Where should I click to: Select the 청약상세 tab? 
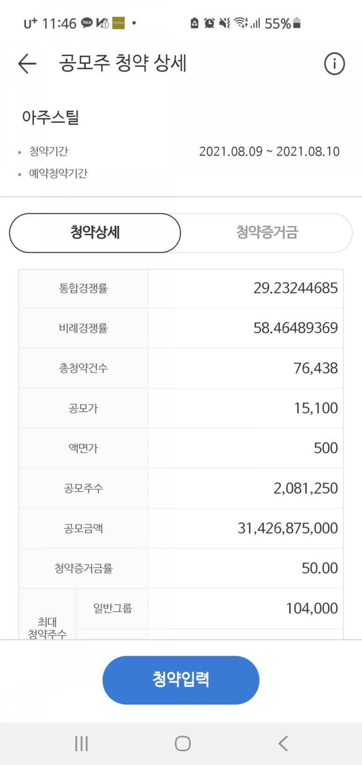(x=95, y=232)
